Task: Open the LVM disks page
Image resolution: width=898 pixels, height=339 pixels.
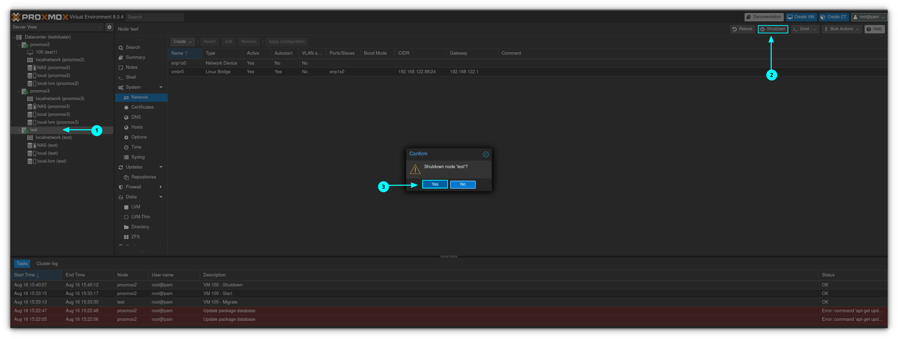Action: [x=136, y=207]
